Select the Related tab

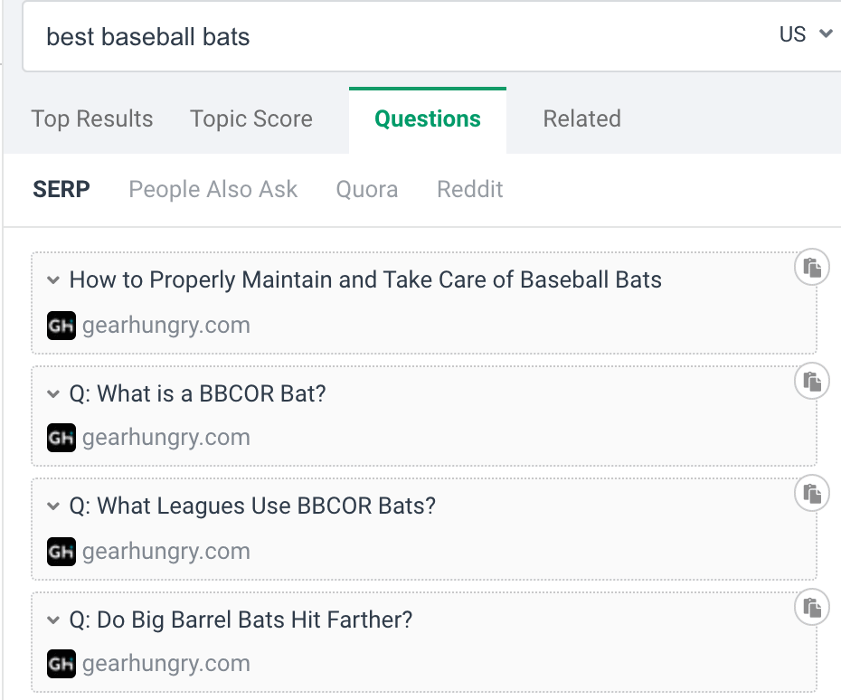click(x=581, y=119)
